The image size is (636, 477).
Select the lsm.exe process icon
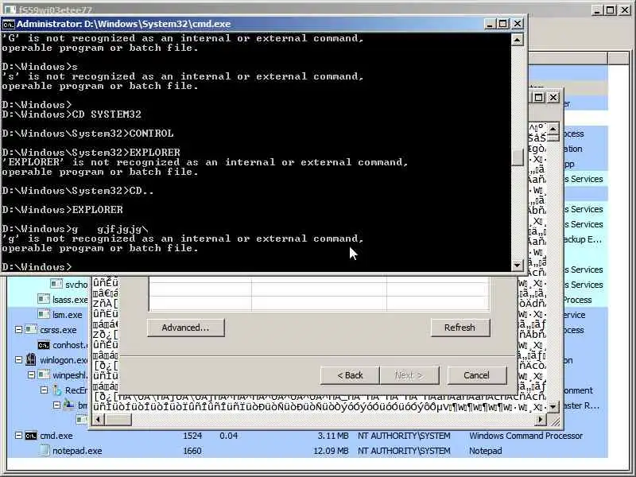coord(44,314)
